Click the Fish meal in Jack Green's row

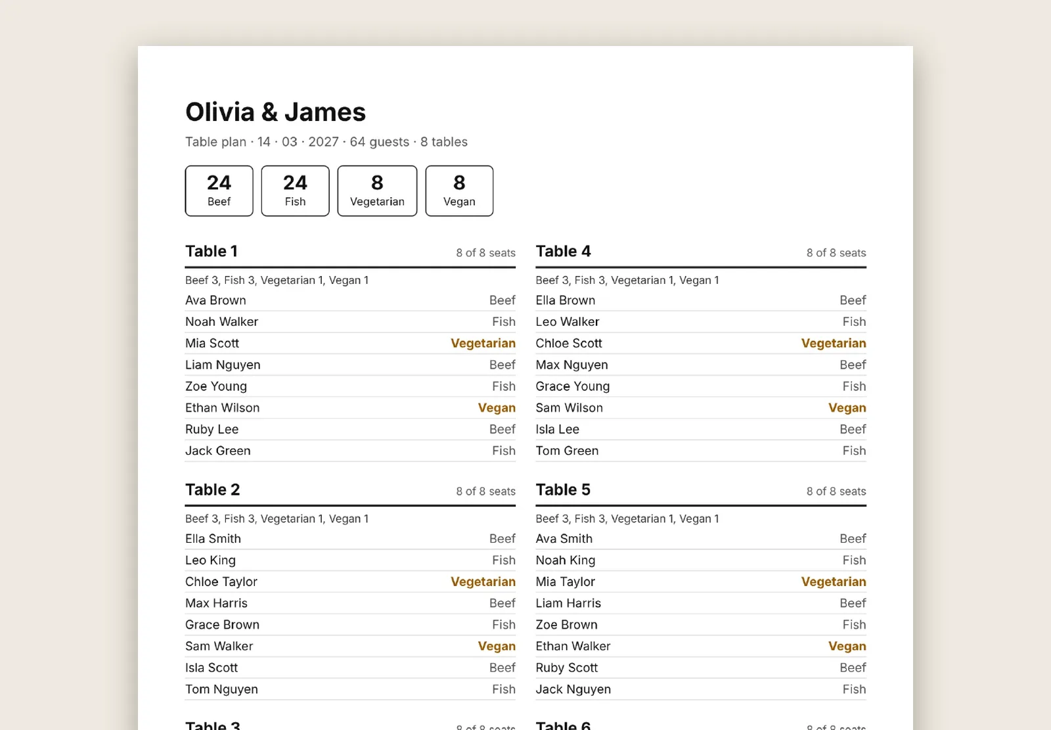[x=504, y=451]
